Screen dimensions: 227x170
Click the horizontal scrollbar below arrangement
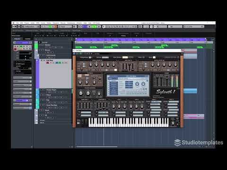[96, 147]
